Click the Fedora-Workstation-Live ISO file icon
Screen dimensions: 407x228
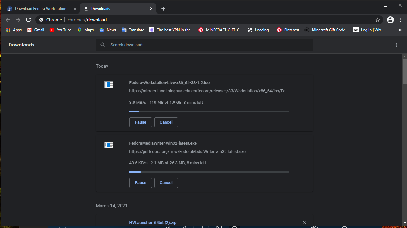(109, 85)
